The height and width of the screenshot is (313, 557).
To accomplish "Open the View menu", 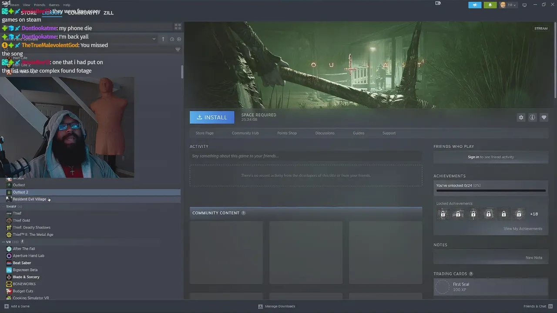I will (x=27, y=5).
